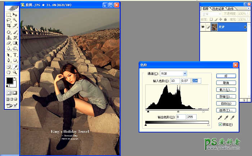
Task: Click the 自动(A) auto button
Action: 226,103
